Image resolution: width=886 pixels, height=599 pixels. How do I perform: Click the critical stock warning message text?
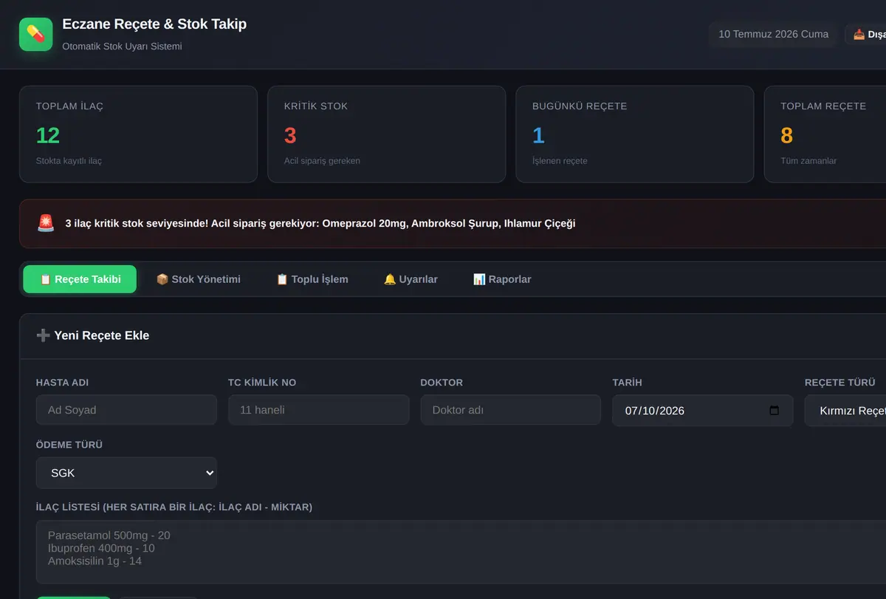320,223
